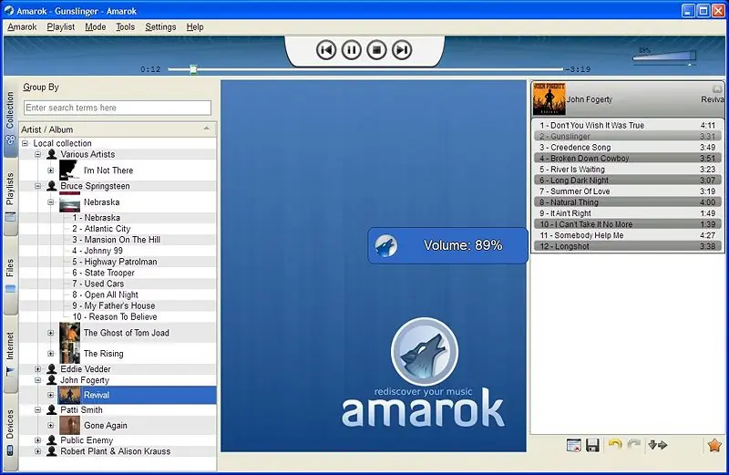
Task: Expand the Eddie Vedder artist node
Action: [x=38, y=369]
